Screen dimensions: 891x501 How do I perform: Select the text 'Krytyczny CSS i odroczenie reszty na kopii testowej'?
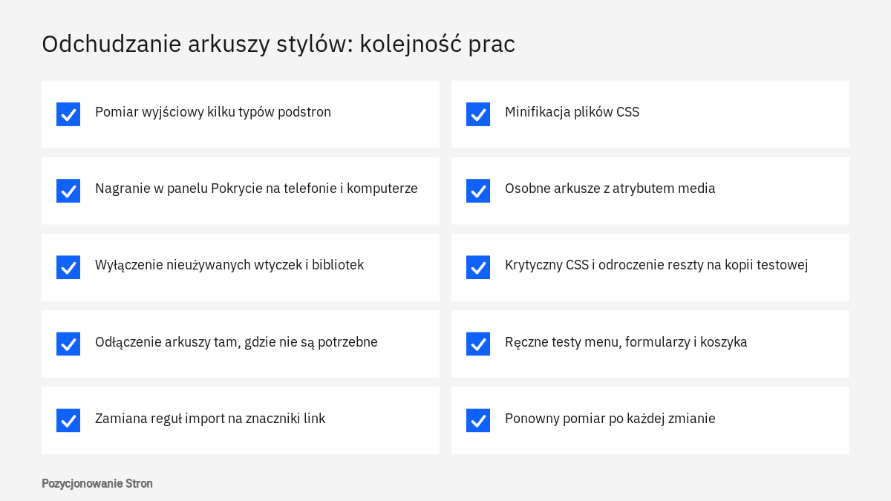(656, 265)
